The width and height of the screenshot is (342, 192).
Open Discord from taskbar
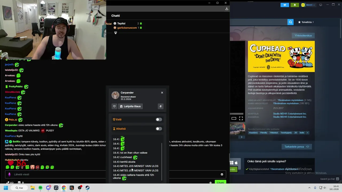pos(48,188)
